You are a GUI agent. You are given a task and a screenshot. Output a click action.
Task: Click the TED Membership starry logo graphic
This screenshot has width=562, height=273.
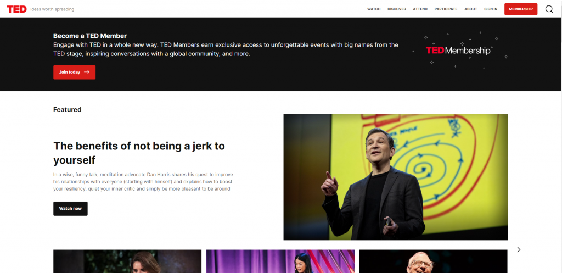pyautogui.click(x=458, y=51)
